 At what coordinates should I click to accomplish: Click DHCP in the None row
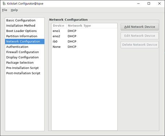click(72, 47)
